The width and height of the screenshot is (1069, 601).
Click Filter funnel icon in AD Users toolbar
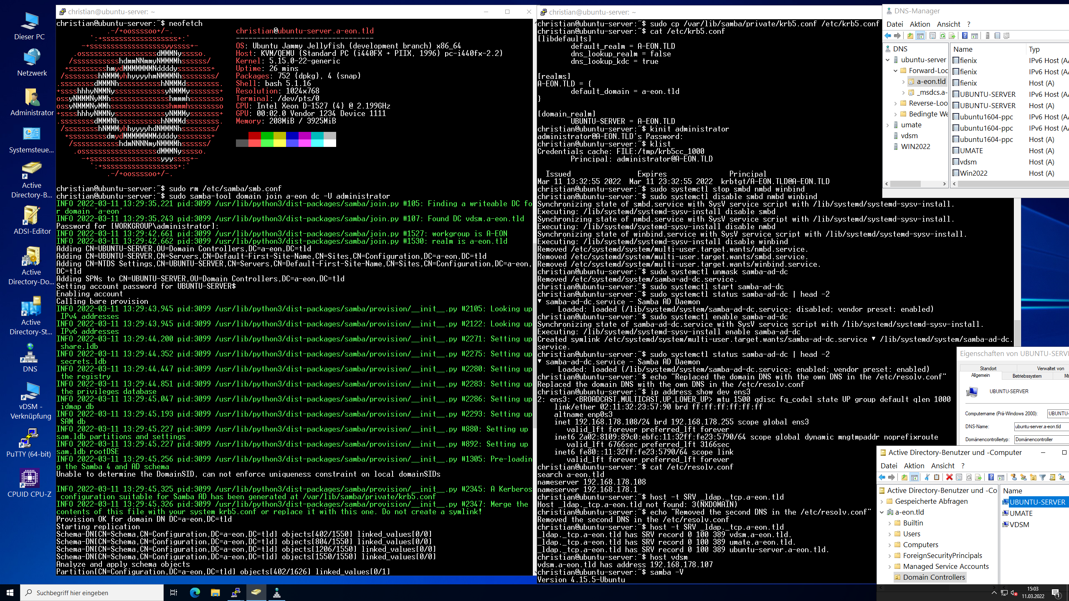[1042, 477]
